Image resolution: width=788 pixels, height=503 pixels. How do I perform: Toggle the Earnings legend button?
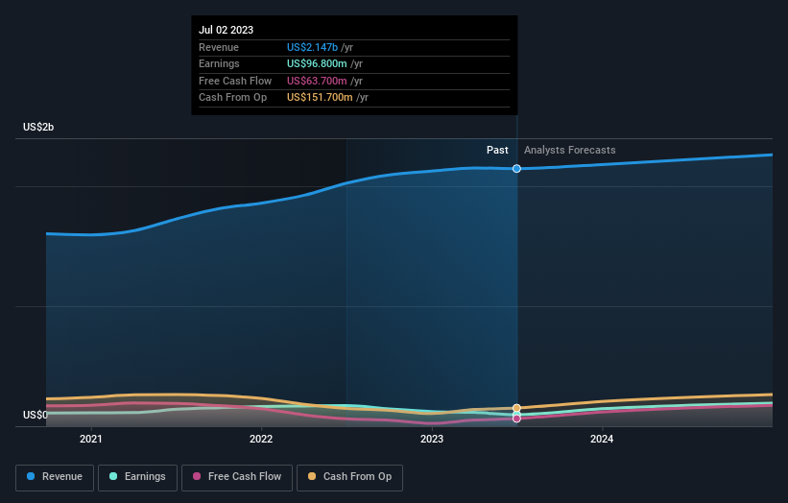click(137, 477)
